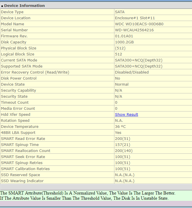Select SMART Reallocation Count value 200(140)

pos(124,151)
